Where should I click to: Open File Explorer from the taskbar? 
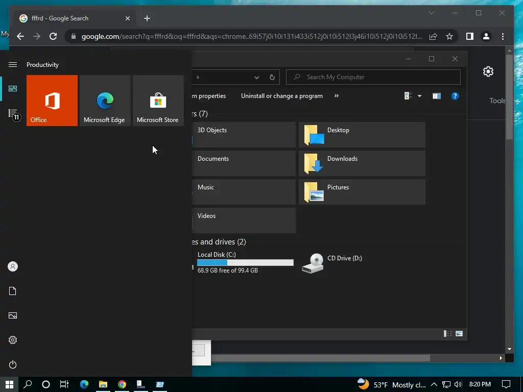103,384
